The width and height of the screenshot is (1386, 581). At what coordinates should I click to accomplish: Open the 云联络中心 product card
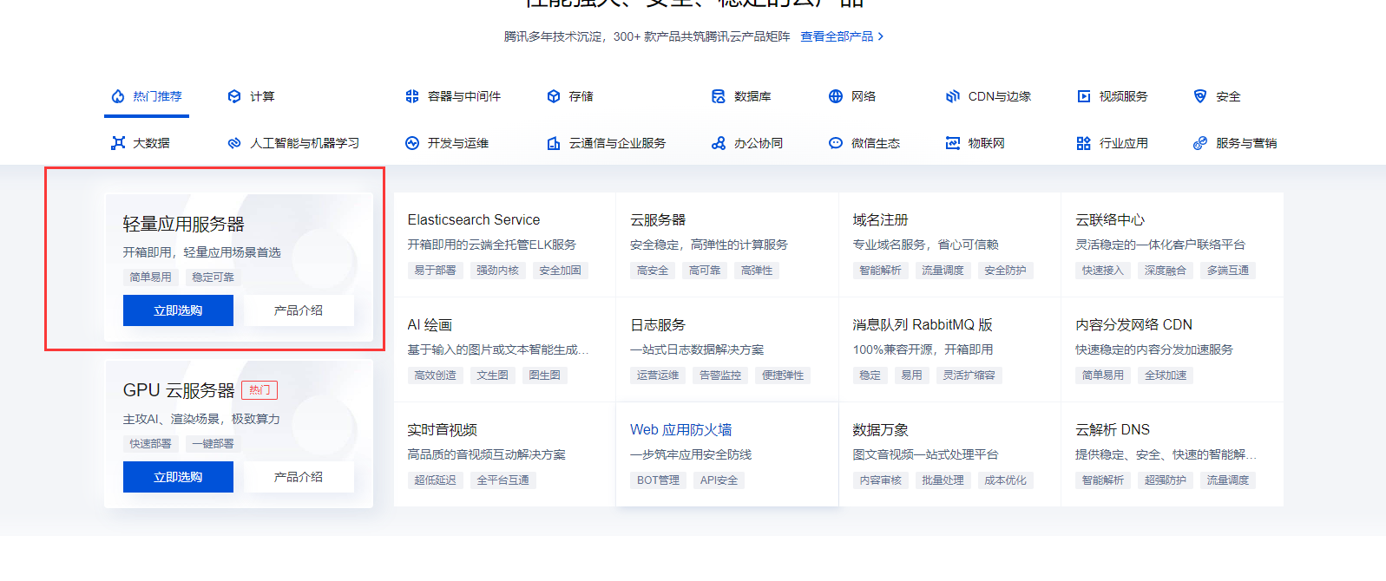[1173, 245]
